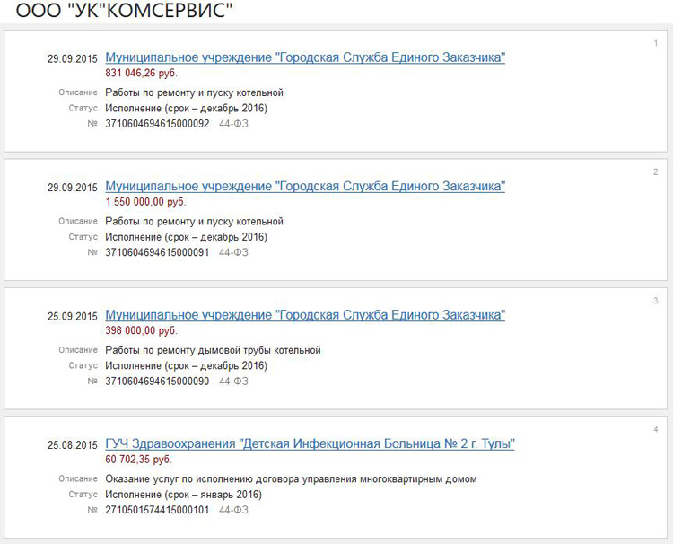This screenshot has height=544, width=673.
Task: Click contract number 2710501574415000101
Action: tap(157, 510)
